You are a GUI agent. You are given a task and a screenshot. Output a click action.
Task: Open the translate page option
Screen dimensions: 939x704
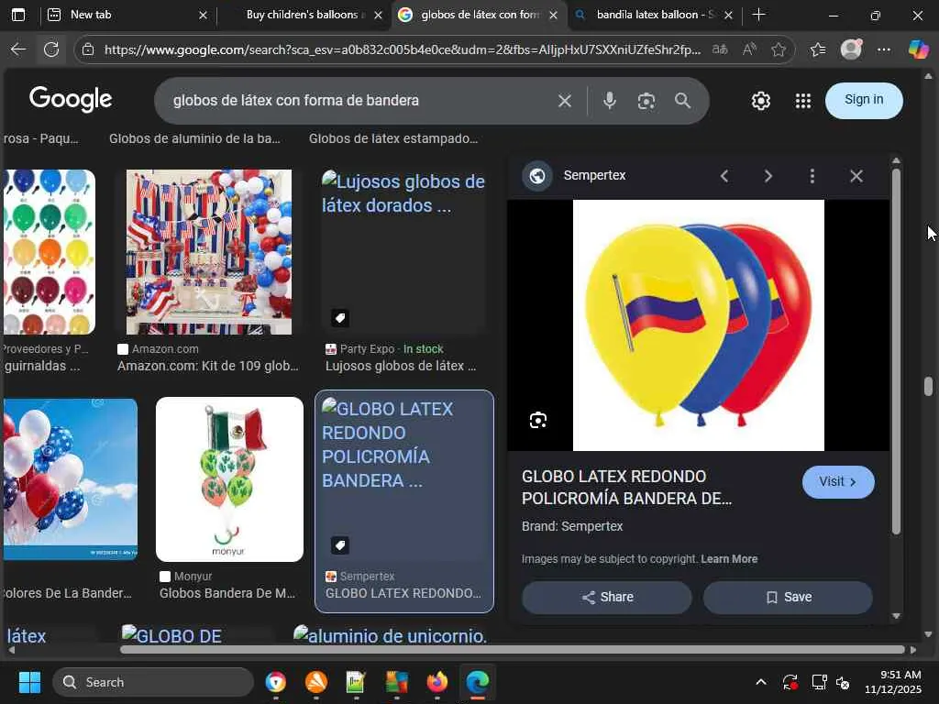[720, 49]
